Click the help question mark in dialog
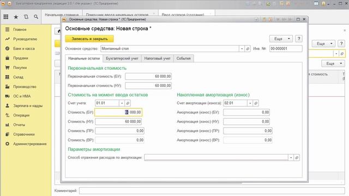This screenshot has height=196, width=349. pyautogui.click(x=299, y=39)
